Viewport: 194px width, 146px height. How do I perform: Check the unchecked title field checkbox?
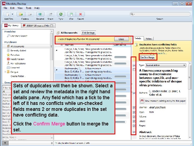click(x=134, y=69)
